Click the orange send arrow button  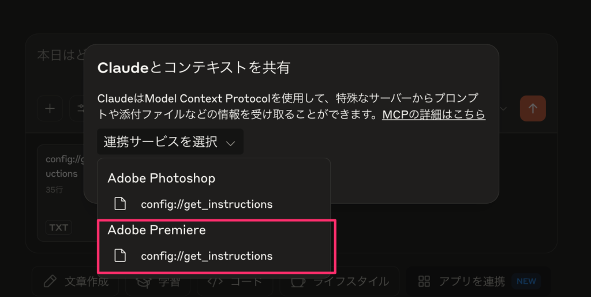point(533,109)
